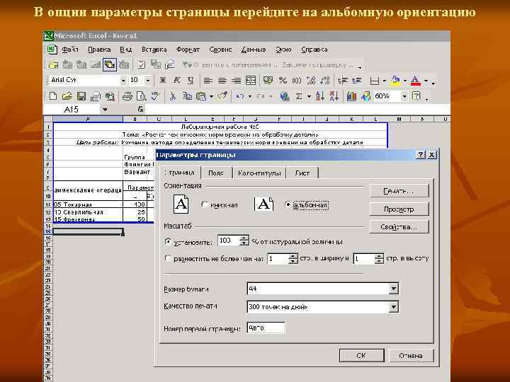Sort descending with the Z-A icon
Image resolution: width=510 pixels, height=382 pixels.
(x=334, y=96)
